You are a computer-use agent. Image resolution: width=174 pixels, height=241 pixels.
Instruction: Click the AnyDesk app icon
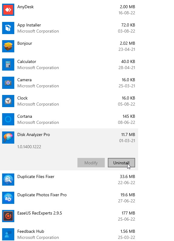(x=8, y=10)
